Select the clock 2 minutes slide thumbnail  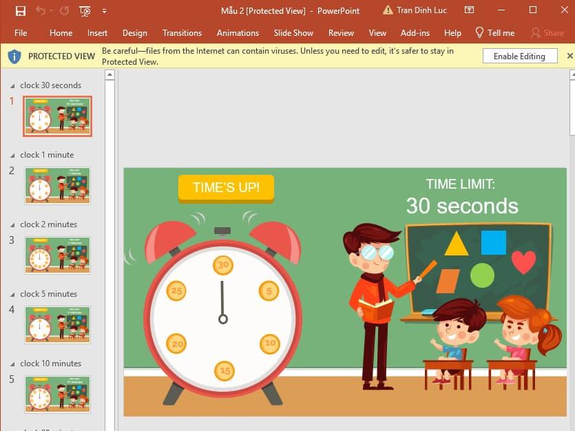coord(57,255)
